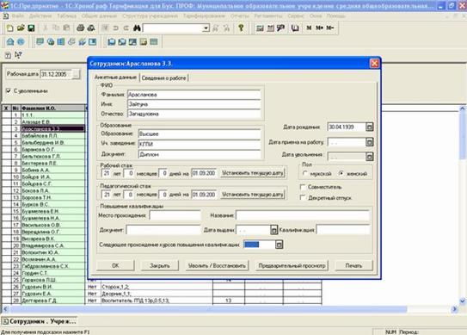Open the Файл menu
Viewport: 467px width, 335px height.
[x=18, y=16]
